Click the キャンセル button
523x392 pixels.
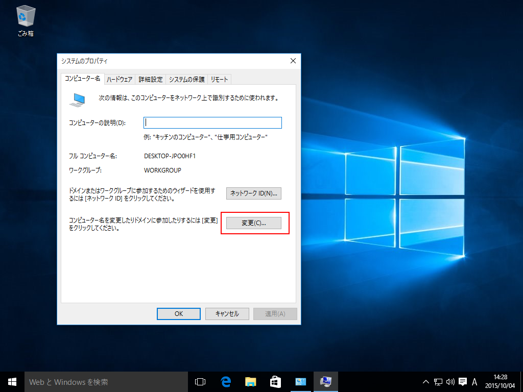click(x=227, y=314)
